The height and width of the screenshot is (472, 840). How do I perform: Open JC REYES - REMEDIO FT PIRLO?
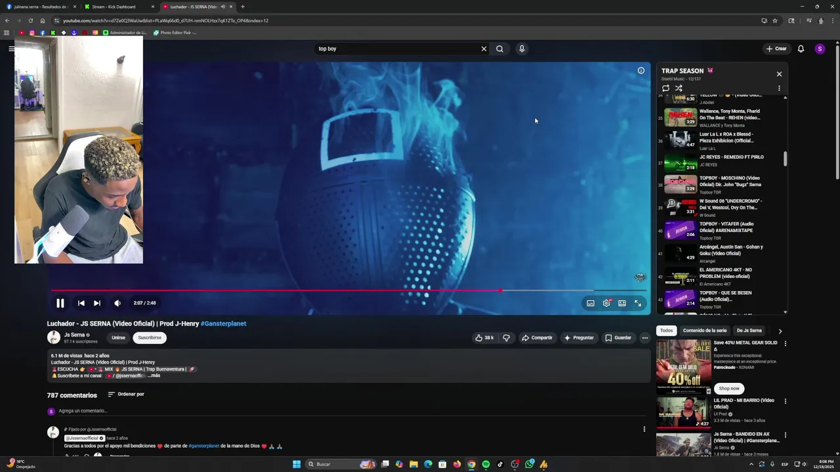[x=721, y=161]
